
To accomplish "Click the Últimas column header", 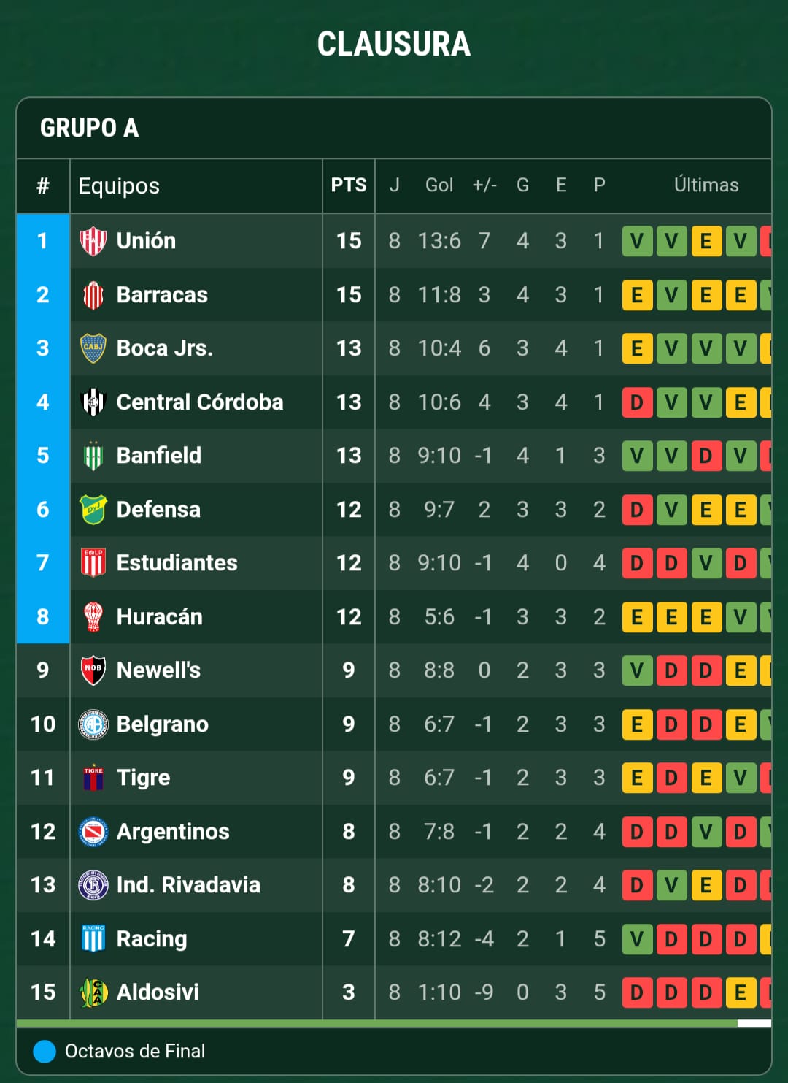I will pyautogui.click(x=706, y=185).
